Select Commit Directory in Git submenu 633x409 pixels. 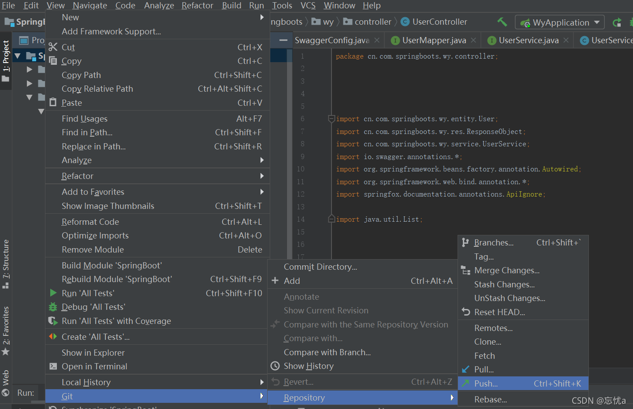point(363,267)
